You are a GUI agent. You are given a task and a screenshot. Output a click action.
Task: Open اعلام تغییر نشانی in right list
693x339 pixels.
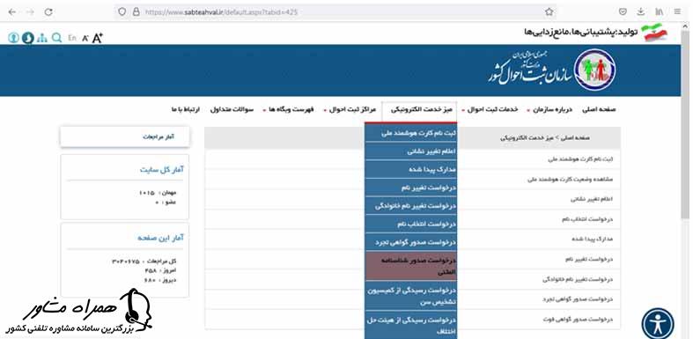click(592, 199)
